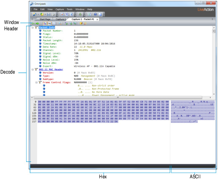The width and height of the screenshot is (218, 180).
Task: Go to next packet with right green arrow
Action: [x=37, y=24]
